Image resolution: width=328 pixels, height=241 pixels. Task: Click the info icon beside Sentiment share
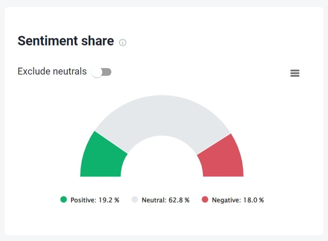(122, 42)
